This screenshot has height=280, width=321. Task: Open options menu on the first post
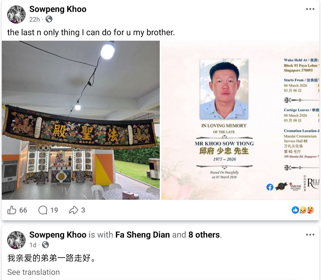pos(310,9)
